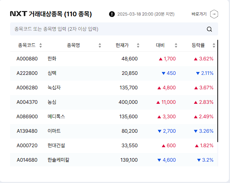
Task: Click the price 139,100
Action: pyautogui.click(x=129, y=160)
